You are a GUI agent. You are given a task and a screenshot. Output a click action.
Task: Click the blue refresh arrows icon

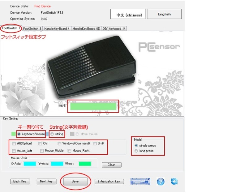[x=174, y=181]
